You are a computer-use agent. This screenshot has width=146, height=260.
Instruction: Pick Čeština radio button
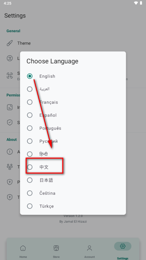pos(30,193)
